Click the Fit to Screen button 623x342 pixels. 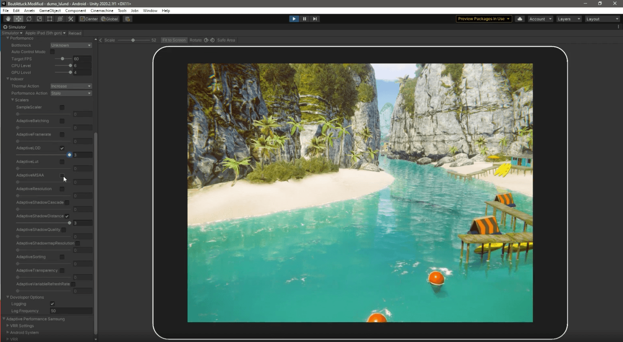[x=174, y=40]
